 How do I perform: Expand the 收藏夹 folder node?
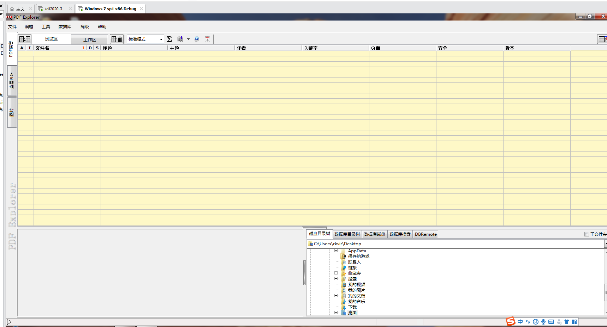[x=336, y=273]
